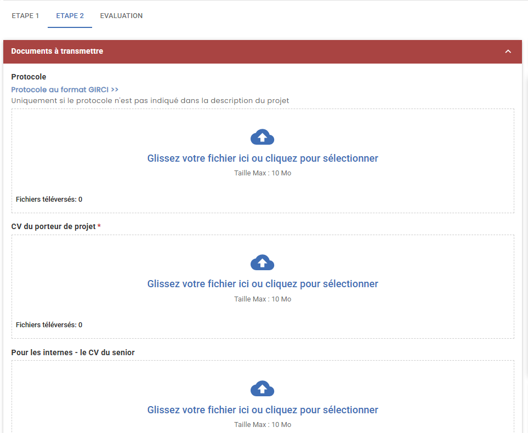The width and height of the screenshot is (528, 433).
Task: Click the cloud upload icon for CV du senior
Action: (262, 389)
